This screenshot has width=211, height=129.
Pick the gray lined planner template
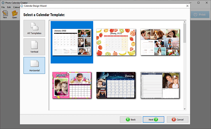pyautogui.click(x=160, y=85)
